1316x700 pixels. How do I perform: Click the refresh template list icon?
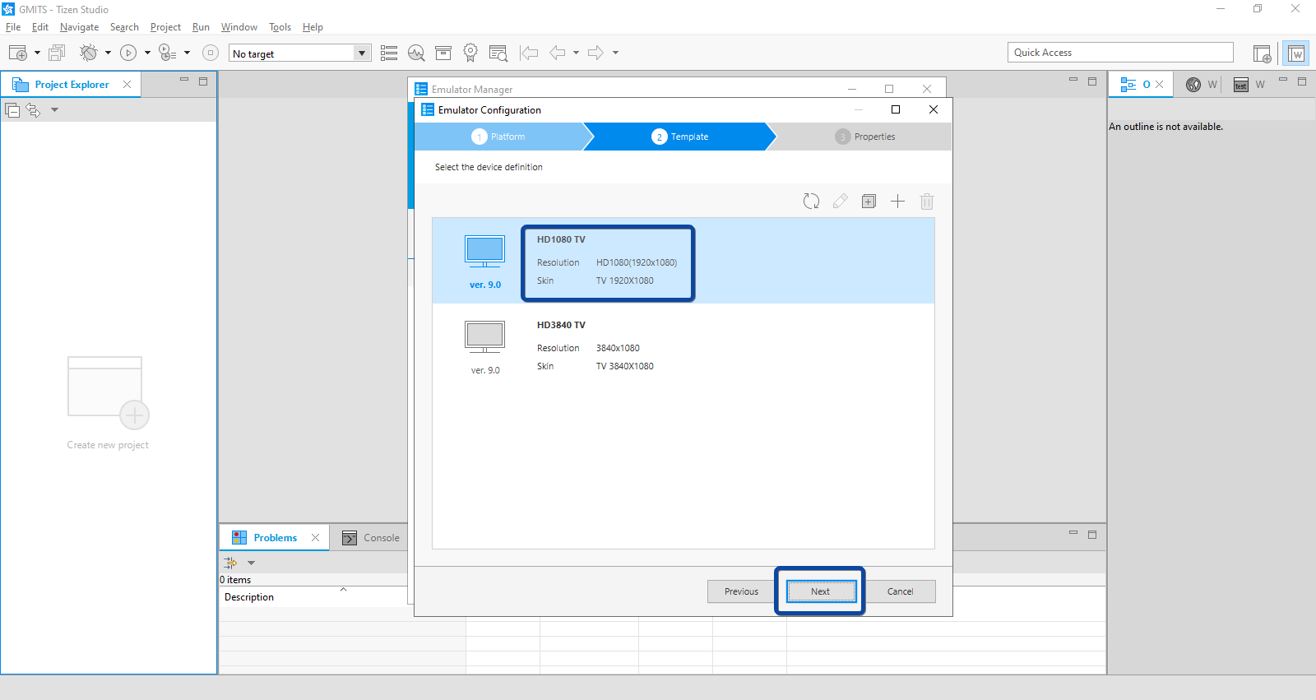[x=811, y=201]
